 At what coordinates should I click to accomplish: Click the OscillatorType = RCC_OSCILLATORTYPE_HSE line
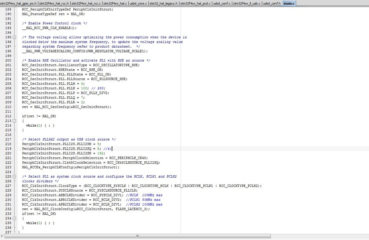pos(81,65)
